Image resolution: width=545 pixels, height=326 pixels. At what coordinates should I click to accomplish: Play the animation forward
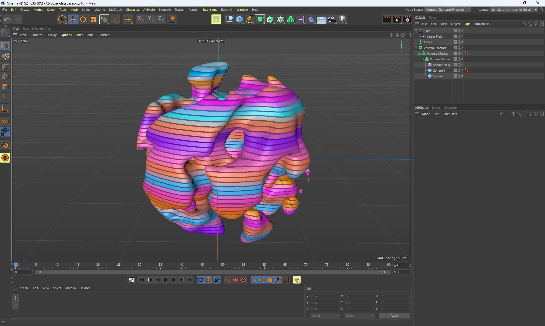(x=166, y=280)
